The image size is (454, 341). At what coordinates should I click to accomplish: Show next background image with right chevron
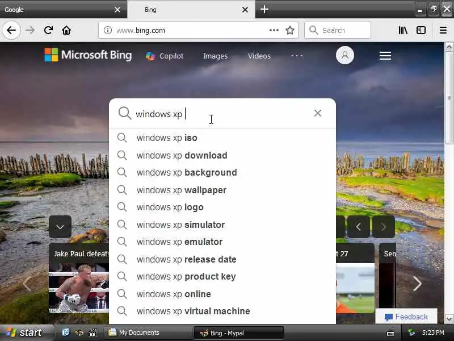(x=384, y=227)
